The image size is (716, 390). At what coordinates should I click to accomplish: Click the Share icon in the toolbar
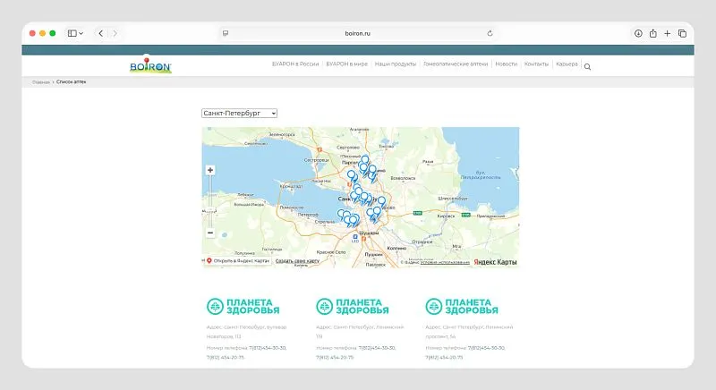(x=653, y=33)
